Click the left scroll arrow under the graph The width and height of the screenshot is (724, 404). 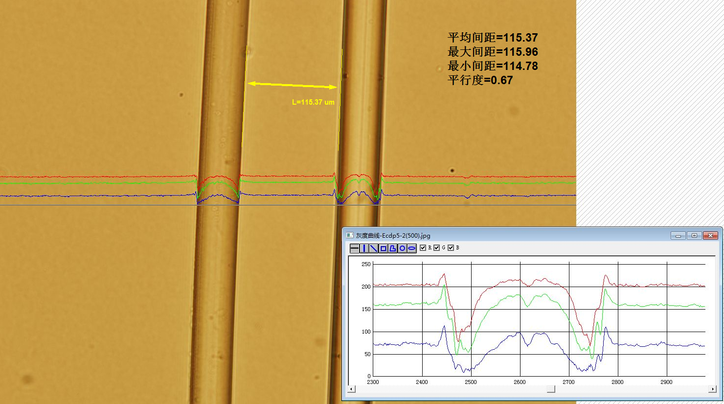click(x=351, y=389)
